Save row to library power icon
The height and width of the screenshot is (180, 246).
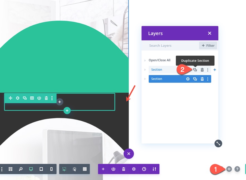39,98
